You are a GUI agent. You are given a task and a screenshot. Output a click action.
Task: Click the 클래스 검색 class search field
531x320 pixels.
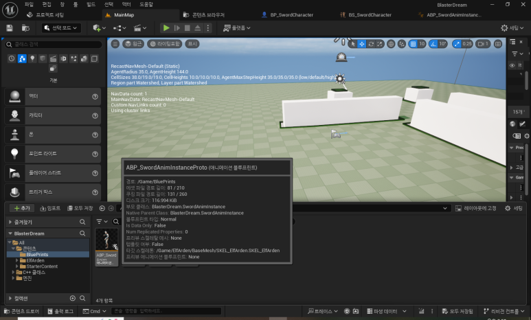click(x=54, y=45)
